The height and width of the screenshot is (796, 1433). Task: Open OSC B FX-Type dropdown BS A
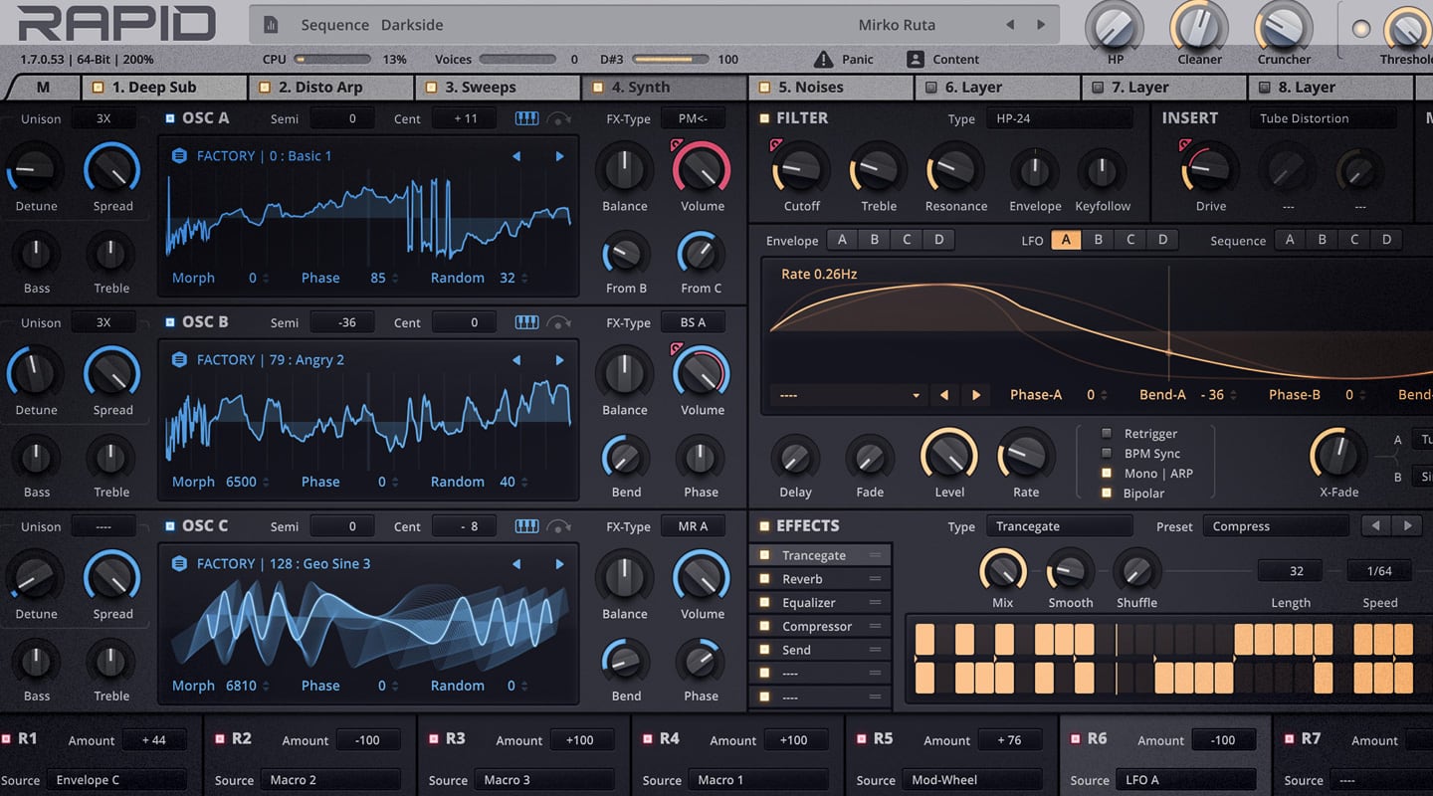[693, 322]
